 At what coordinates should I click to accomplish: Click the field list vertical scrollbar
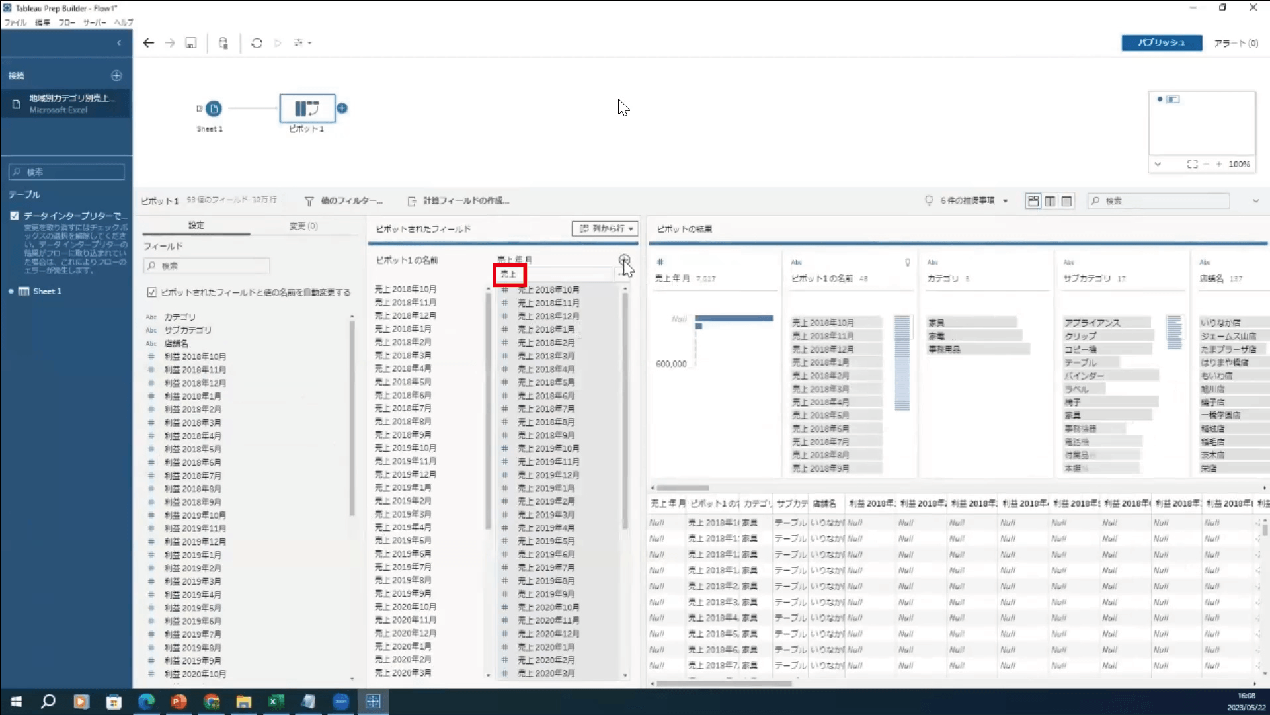[x=352, y=417]
